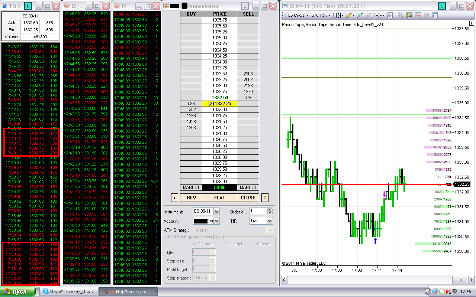
Task: Click the 1332.00 price row in ladder
Action: 220,110
